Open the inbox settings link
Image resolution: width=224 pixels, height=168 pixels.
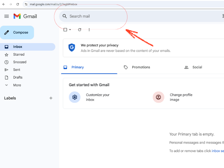218,151
